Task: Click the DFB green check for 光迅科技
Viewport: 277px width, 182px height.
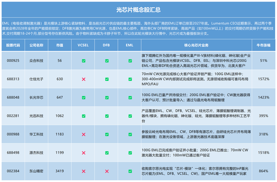Action: click(107, 116)
